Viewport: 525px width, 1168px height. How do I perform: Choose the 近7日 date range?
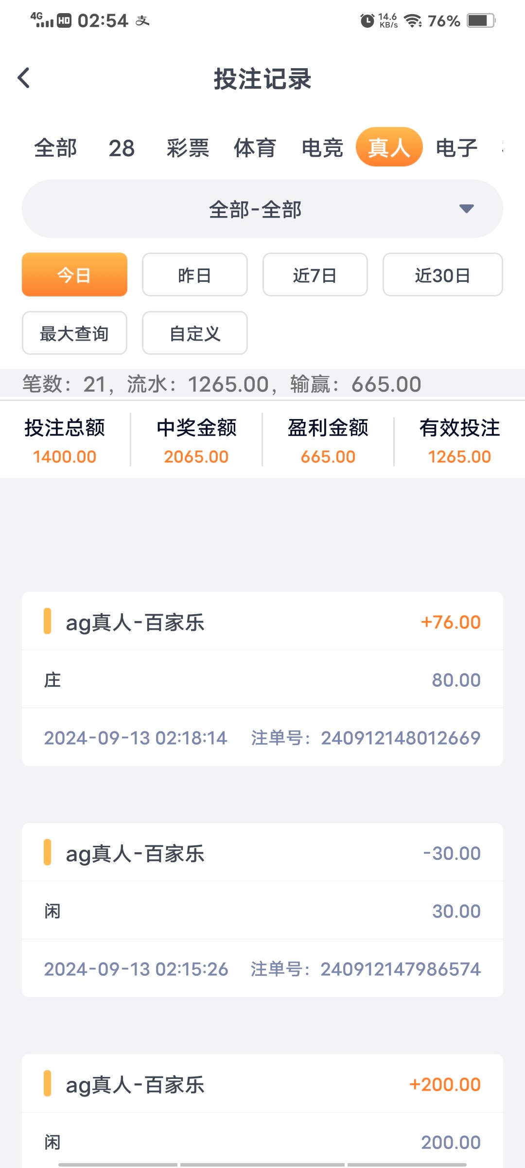click(315, 275)
